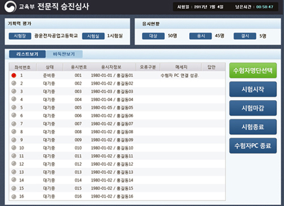Click exam number 015
This screenshot has height=206, width=284.
pyautogui.click(x=78, y=188)
